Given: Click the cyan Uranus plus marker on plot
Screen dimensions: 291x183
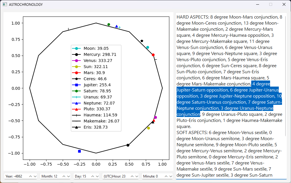Looking at the screenshot, I should click(120, 28).
